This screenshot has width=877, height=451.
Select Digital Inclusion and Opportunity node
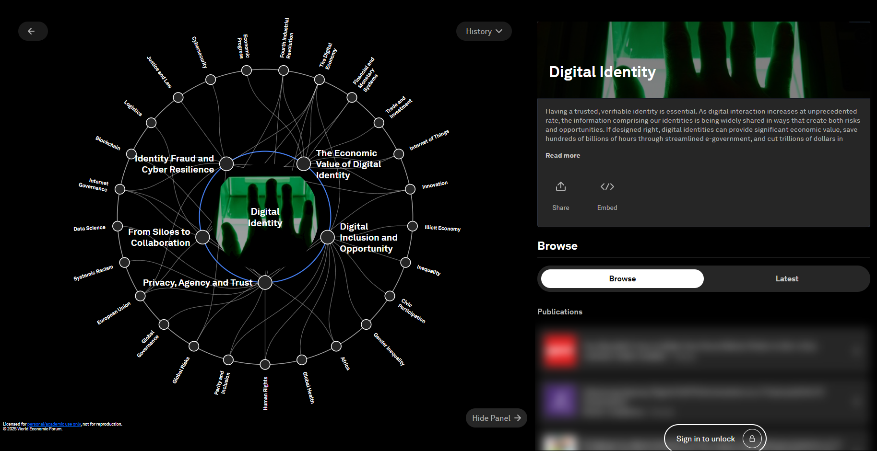tap(328, 237)
